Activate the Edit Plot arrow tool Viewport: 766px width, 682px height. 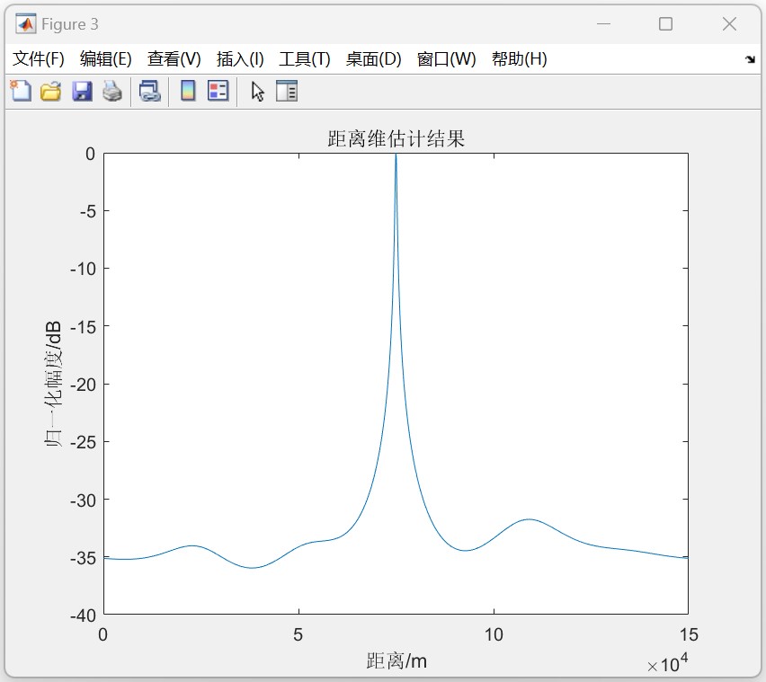click(257, 92)
